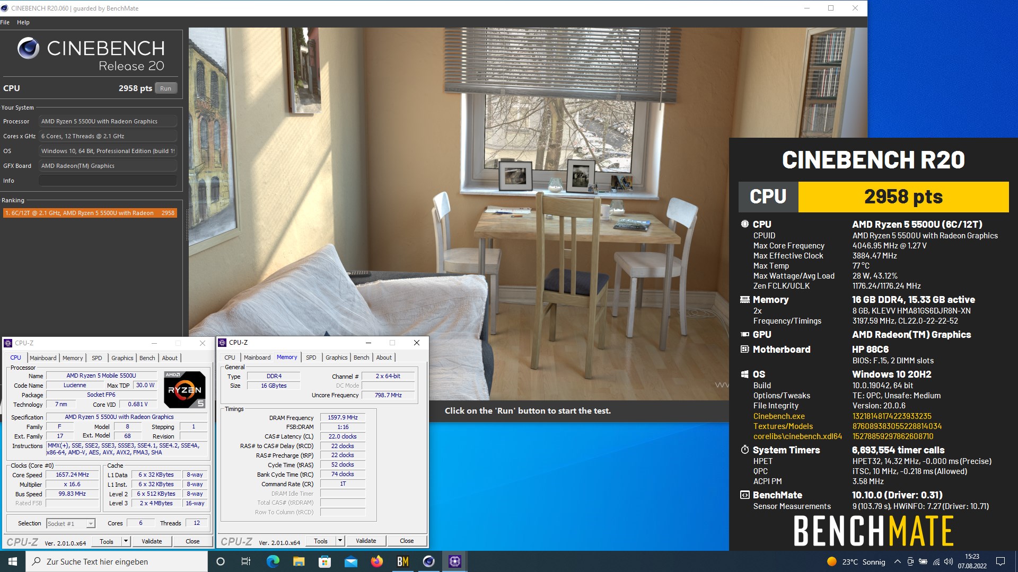The height and width of the screenshot is (572, 1018).
Task: Click Close button in left CPU-Z
Action: click(x=192, y=541)
